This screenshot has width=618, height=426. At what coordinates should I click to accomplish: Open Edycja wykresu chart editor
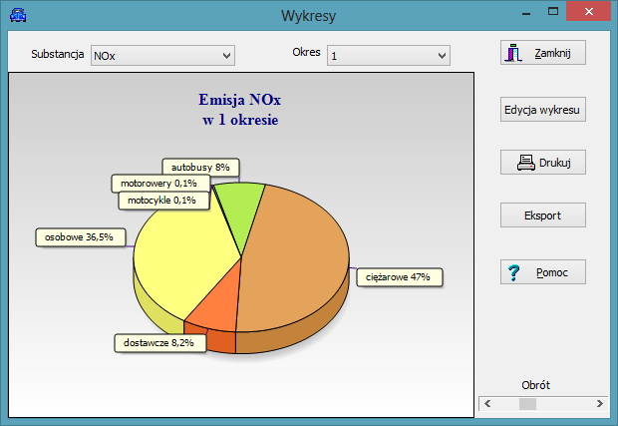click(x=542, y=110)
